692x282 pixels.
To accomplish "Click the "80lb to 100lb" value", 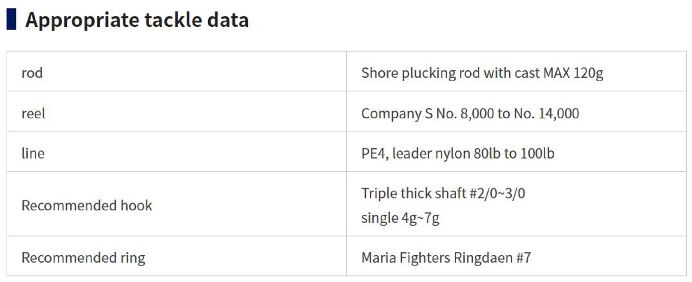I will pos(513,153).
